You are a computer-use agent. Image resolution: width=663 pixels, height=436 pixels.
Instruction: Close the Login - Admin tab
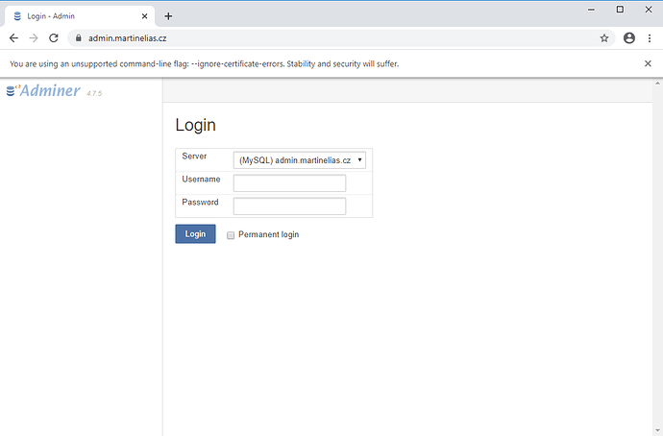click(144, 16)
